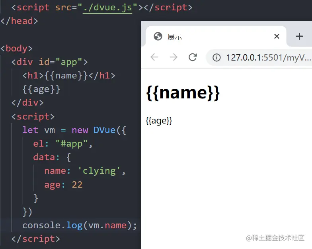Open a new browser tab with plus
This screenshot has height=249, width=312.
point(299,36)
